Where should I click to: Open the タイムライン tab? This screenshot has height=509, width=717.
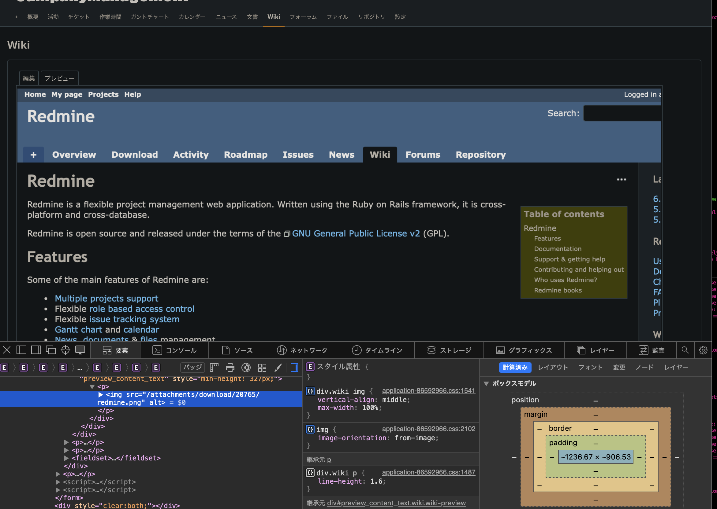pyautogui.click(x=377, y=350)
